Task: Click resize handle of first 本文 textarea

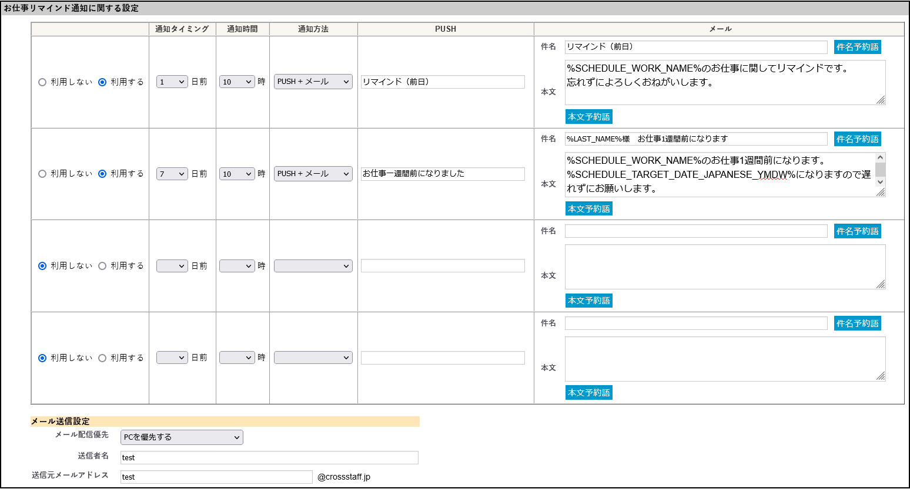Action: (x=881, y=100)
